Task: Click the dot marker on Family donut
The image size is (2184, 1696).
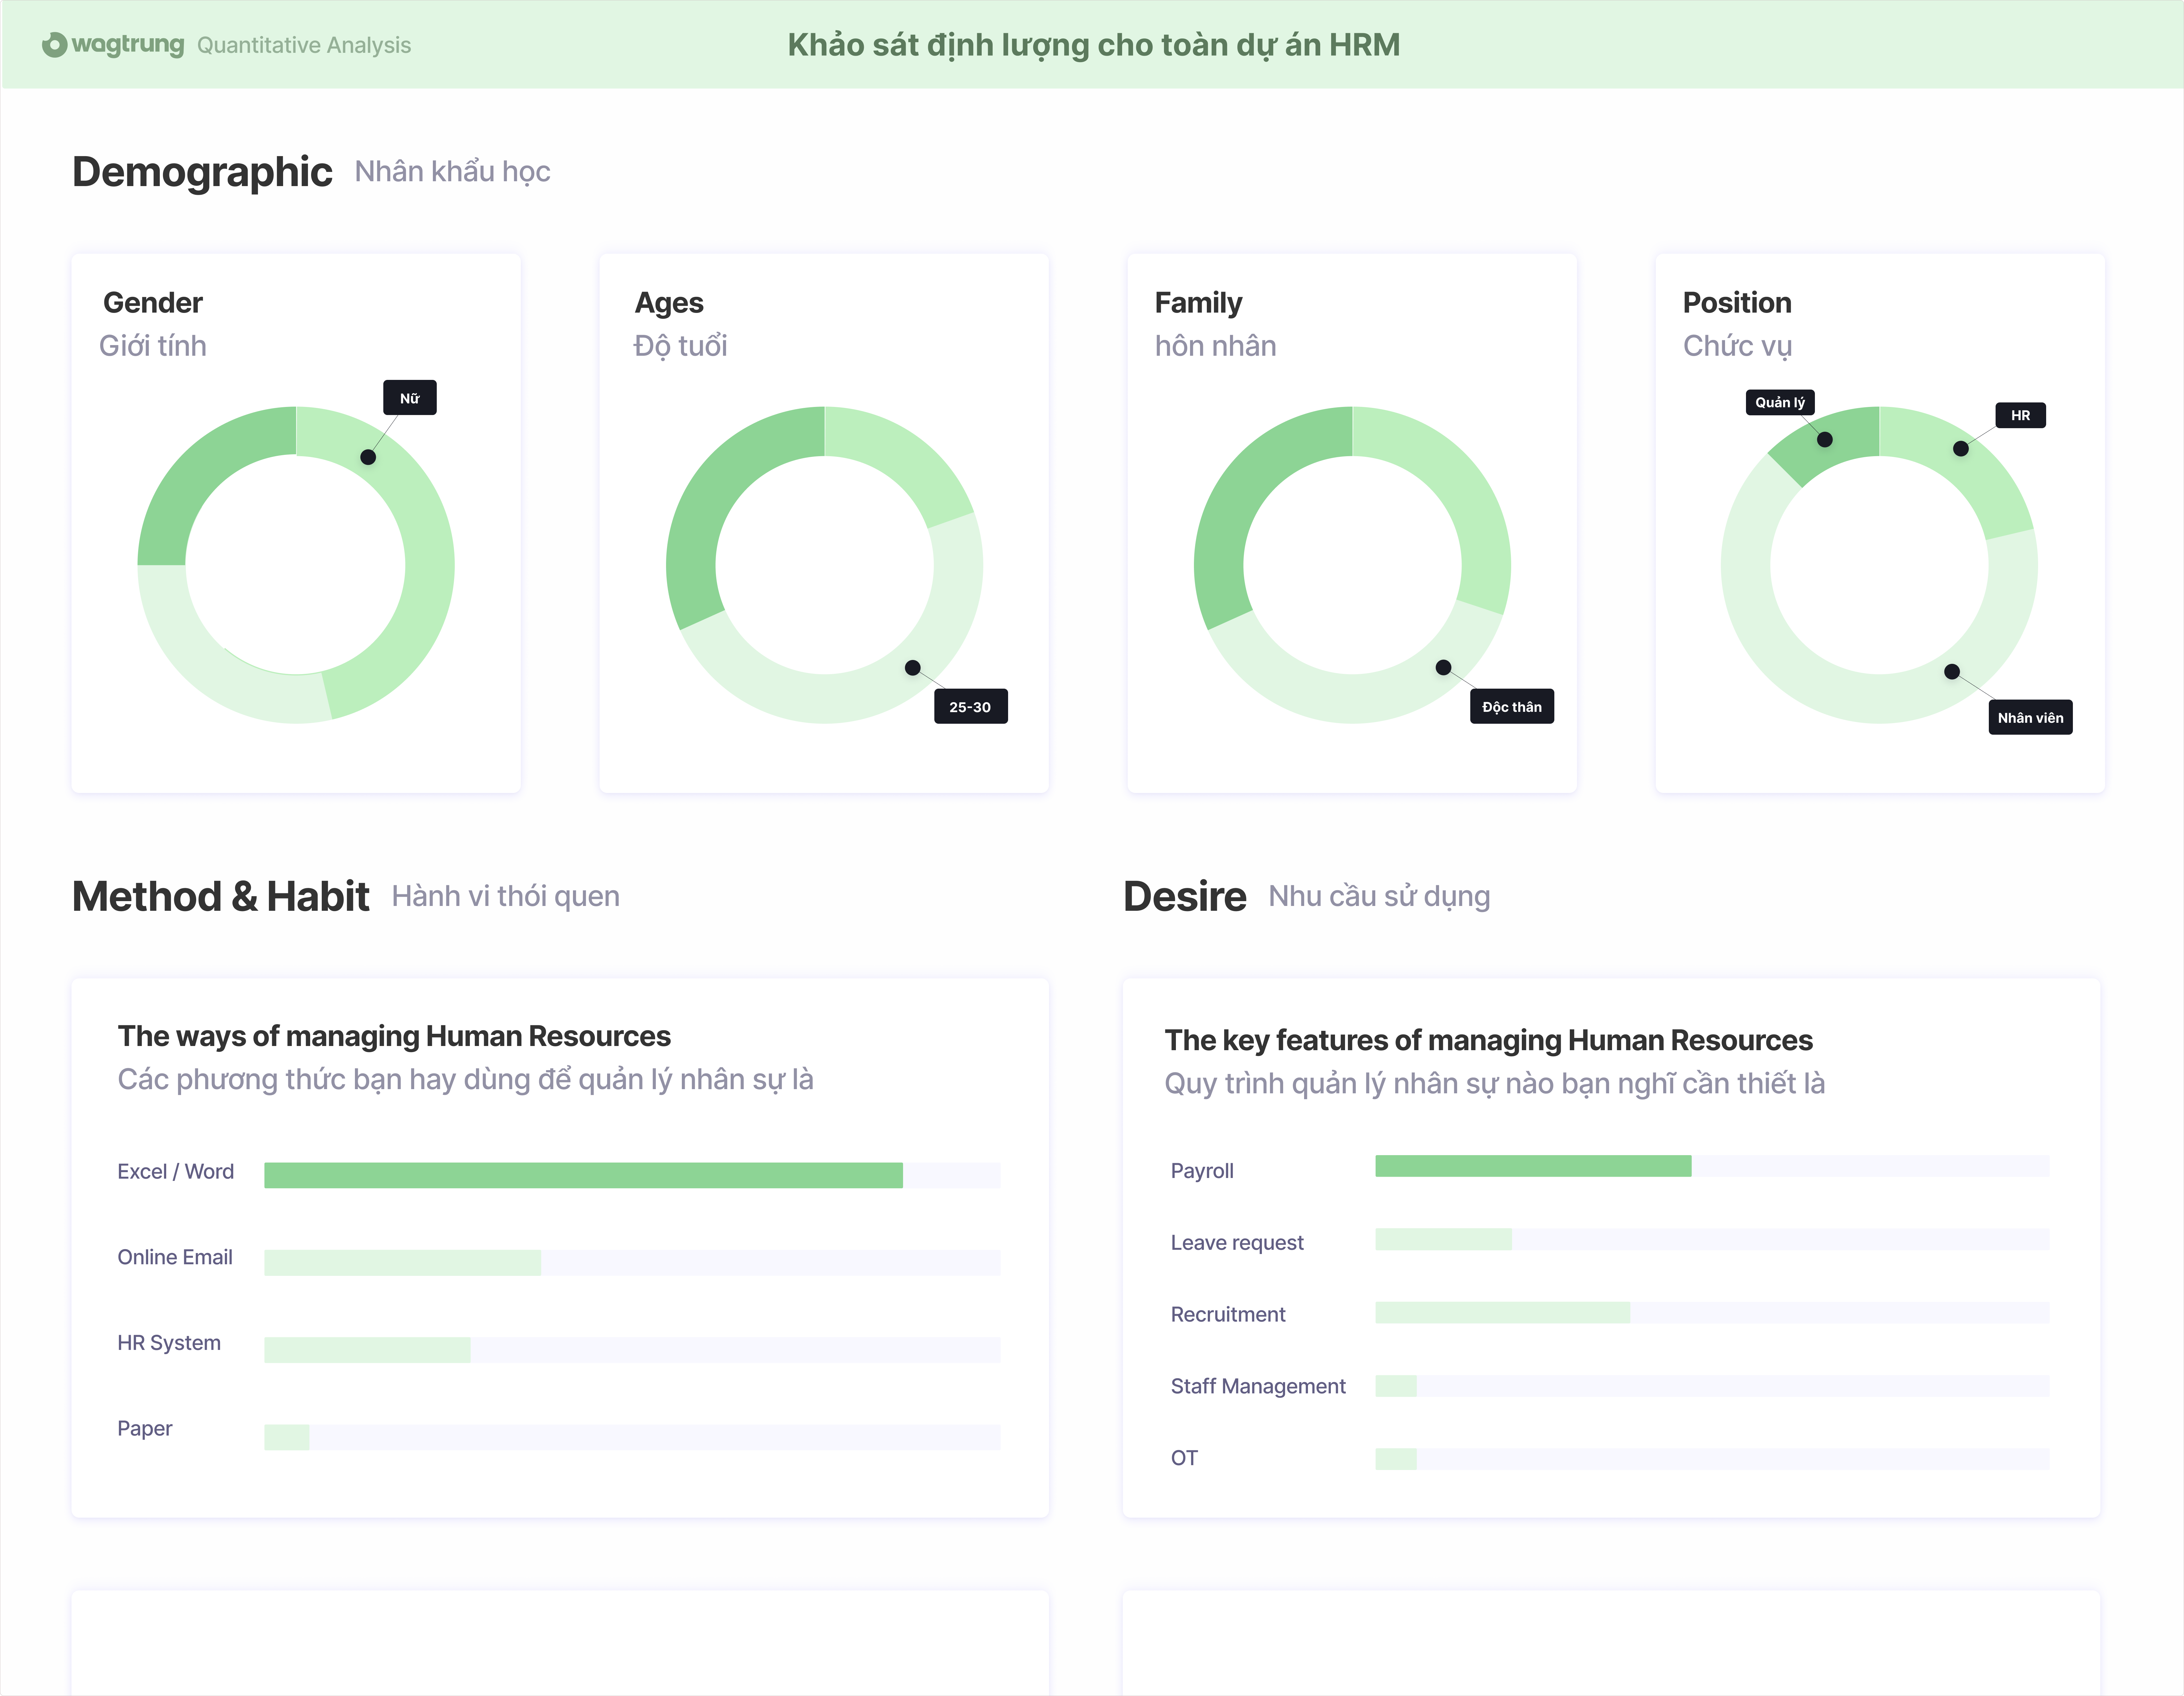Action: click(x=1443, y=668)
